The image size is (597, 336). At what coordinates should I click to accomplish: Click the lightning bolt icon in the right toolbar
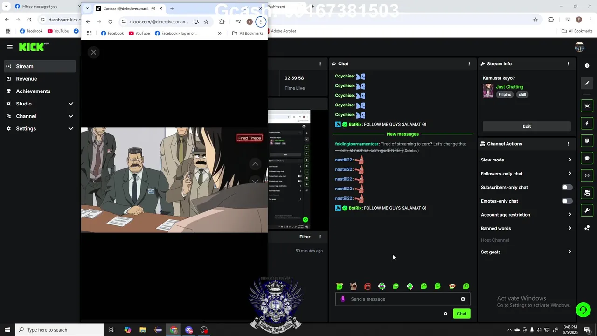(587, 123)
